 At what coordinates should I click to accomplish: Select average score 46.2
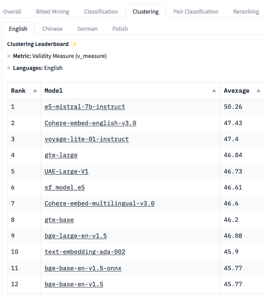point(231,220)
